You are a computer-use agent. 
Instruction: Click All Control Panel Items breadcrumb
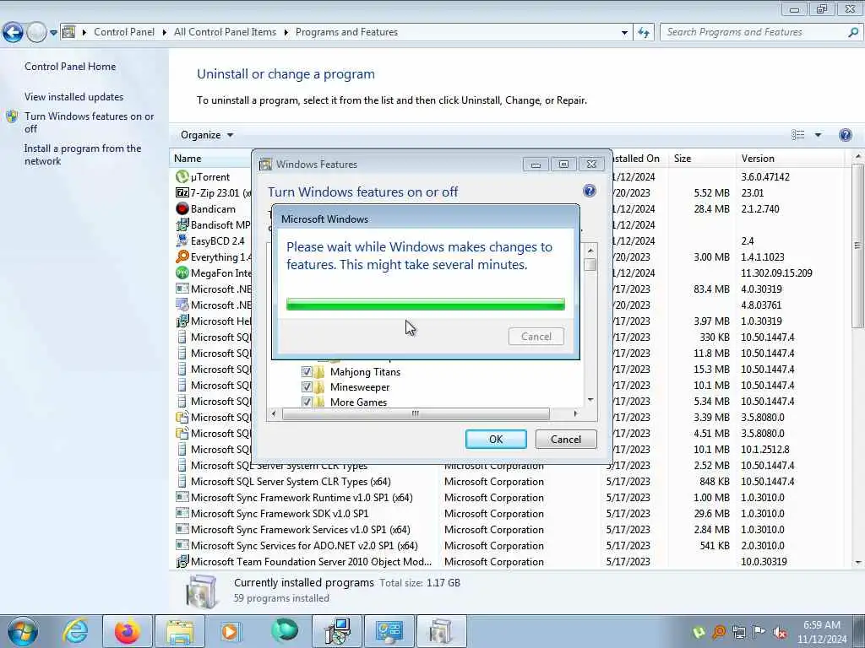pyautogui.click(x=225, y=32)
